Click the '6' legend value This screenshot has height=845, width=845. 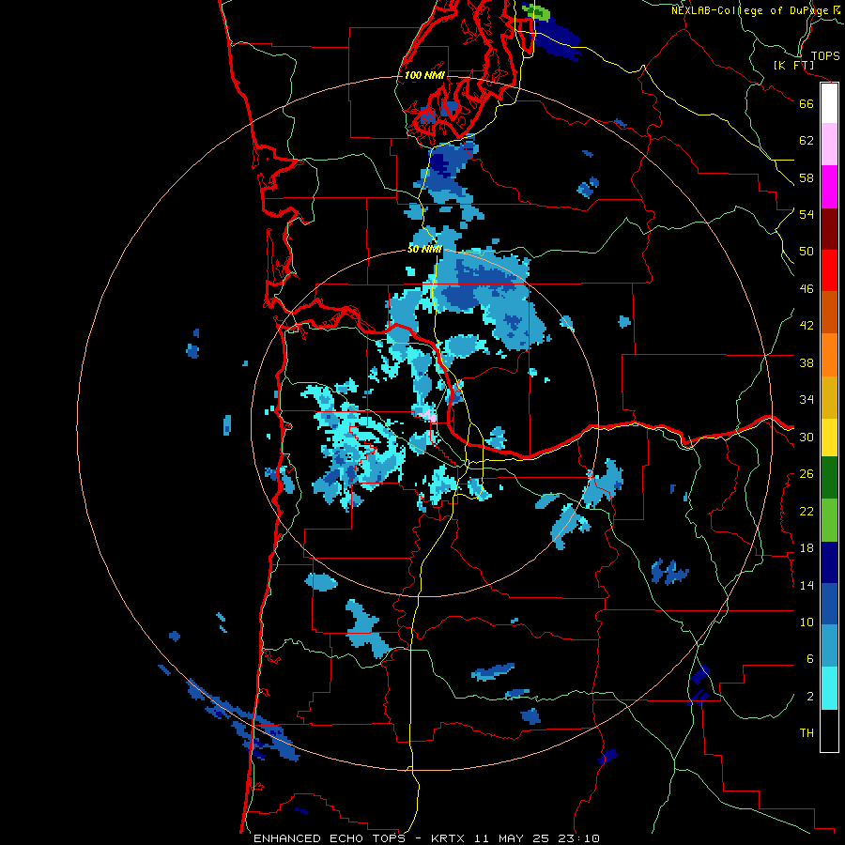[x=810, y=658]
